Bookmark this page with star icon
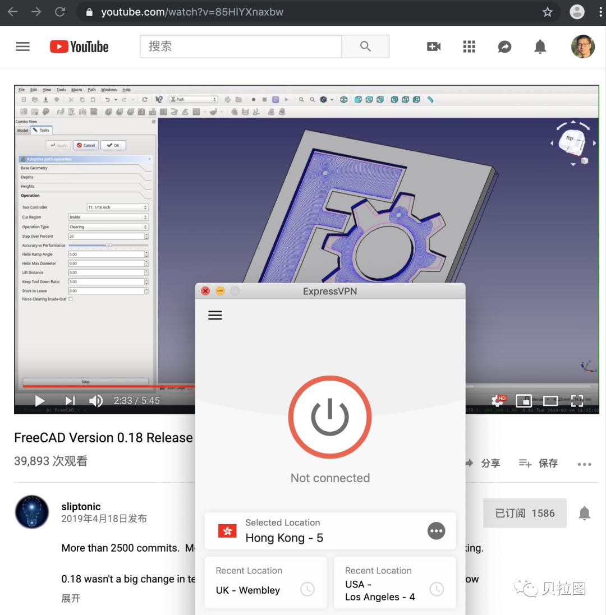The height and width of the screenshot is (615, 606). coord(547,12)
